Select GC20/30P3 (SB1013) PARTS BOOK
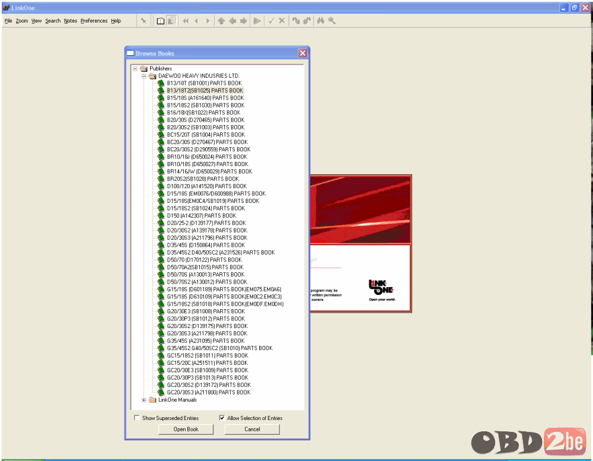The image size is (593, 461). click(x=208, y=378)
